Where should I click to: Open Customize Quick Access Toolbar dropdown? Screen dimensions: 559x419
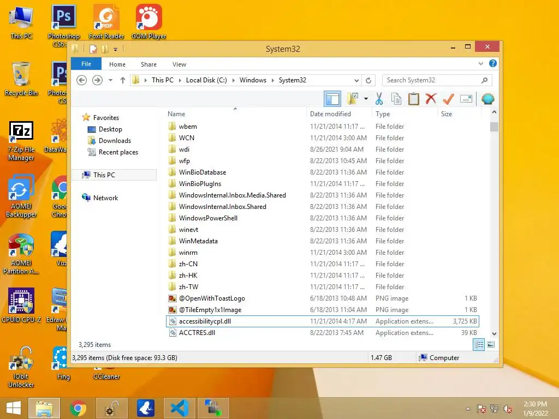coord(116,50)
